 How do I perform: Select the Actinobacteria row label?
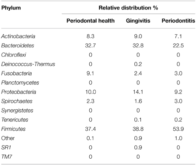pyautogui.click(x=18, y=36)
